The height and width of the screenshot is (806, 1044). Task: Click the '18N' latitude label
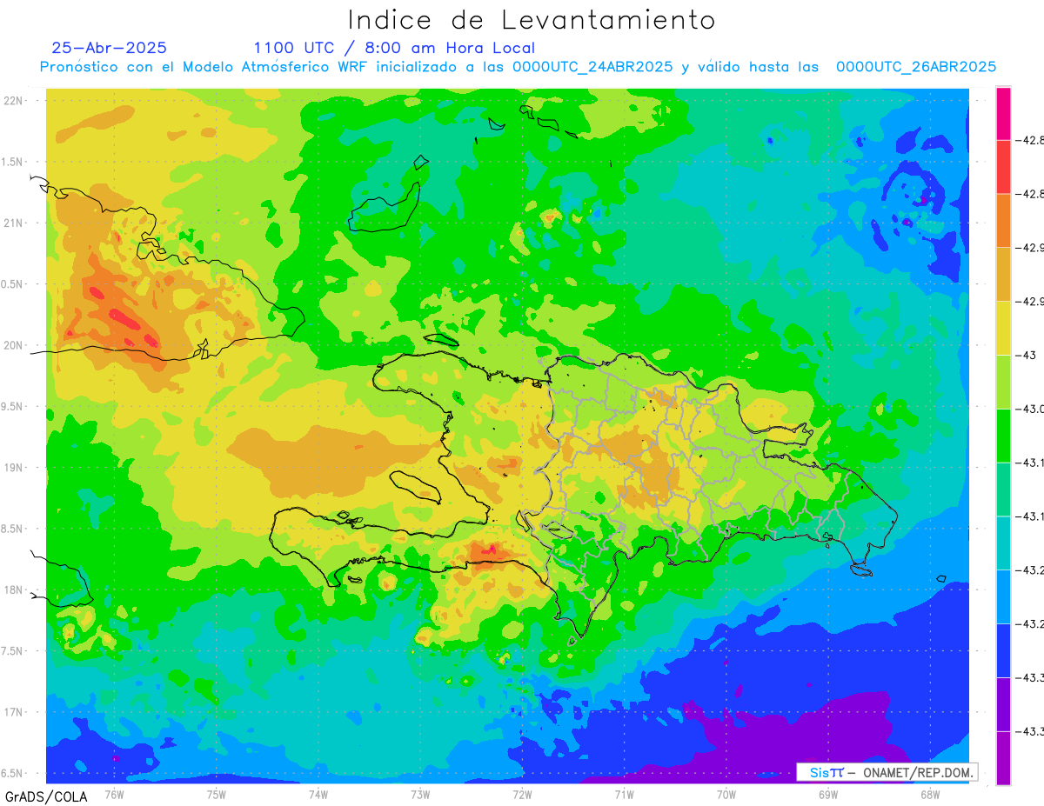15,590
